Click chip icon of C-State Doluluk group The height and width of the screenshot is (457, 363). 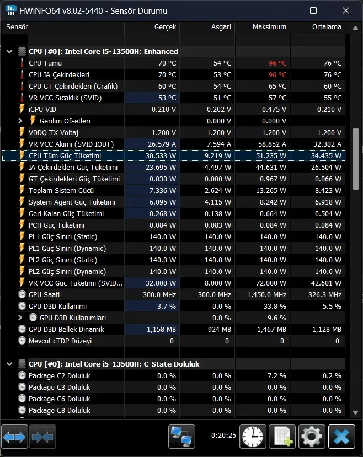coord(22,364)
